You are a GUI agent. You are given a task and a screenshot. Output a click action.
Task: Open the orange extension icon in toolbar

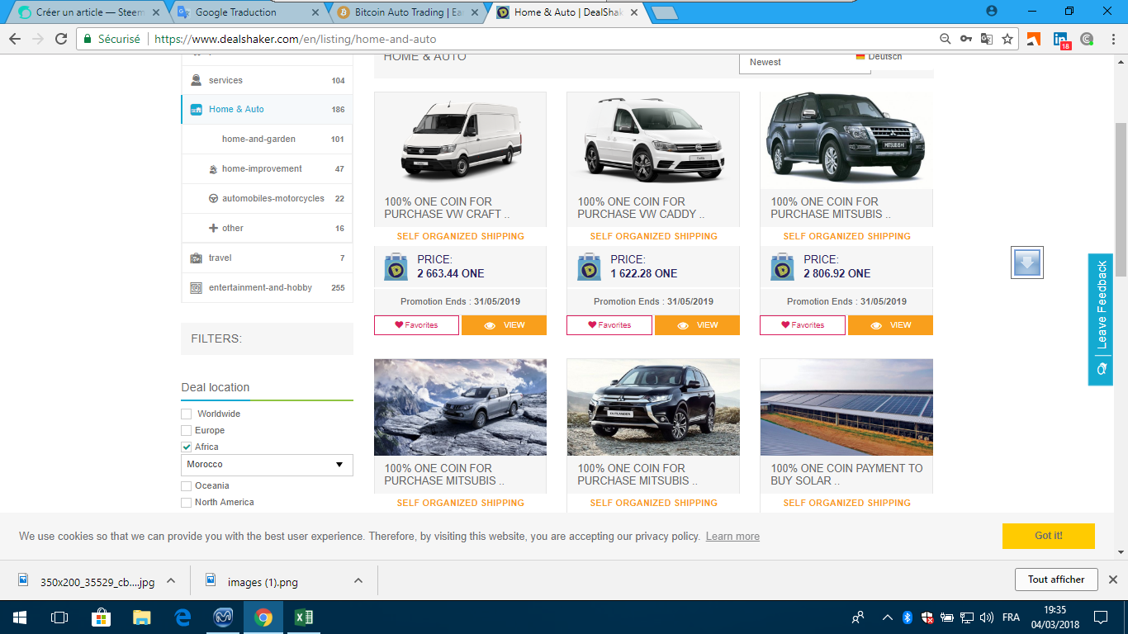[x=1034, y=39]
